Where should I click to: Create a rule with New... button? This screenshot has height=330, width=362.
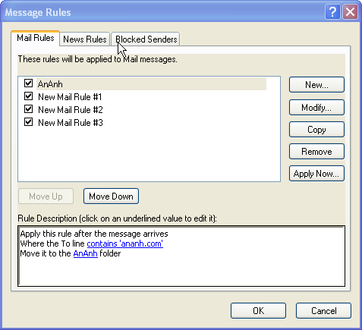point(316,85)
